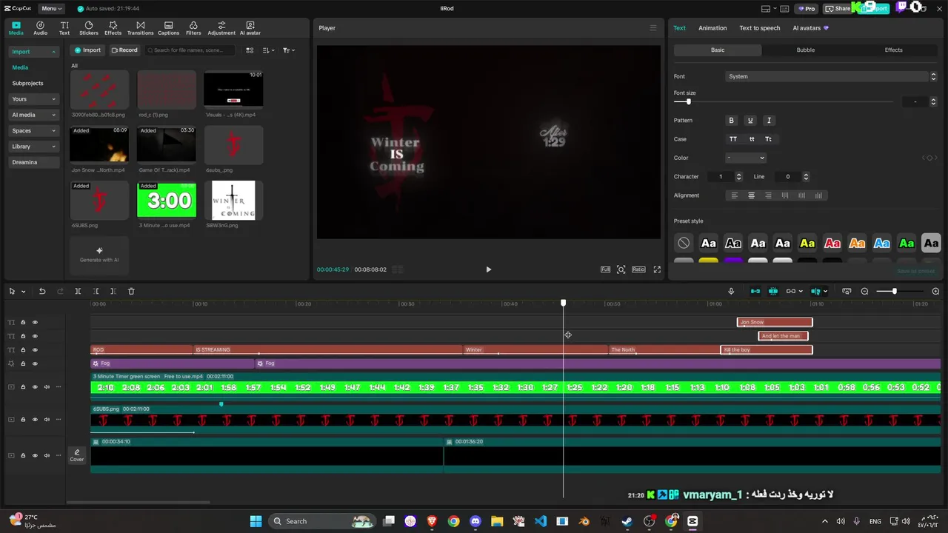The height and width of the screenshot is (533, 948).
Task: Open the Audio panel in top toolbar
Action: point(40,28)
